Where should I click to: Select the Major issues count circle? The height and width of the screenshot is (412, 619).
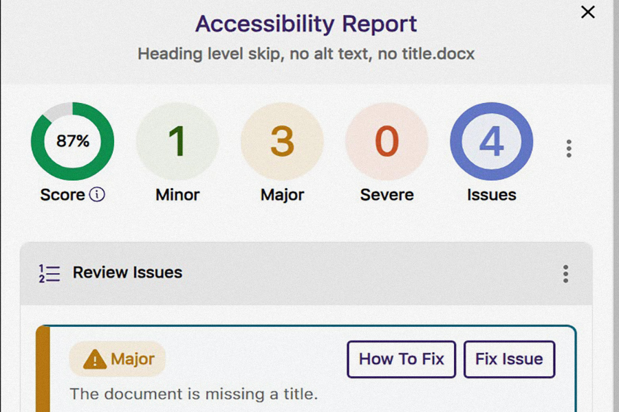pos(281,141)
